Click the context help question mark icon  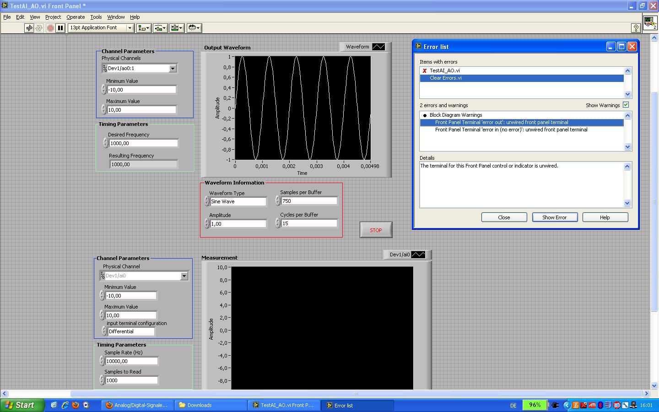pos(636,28)
